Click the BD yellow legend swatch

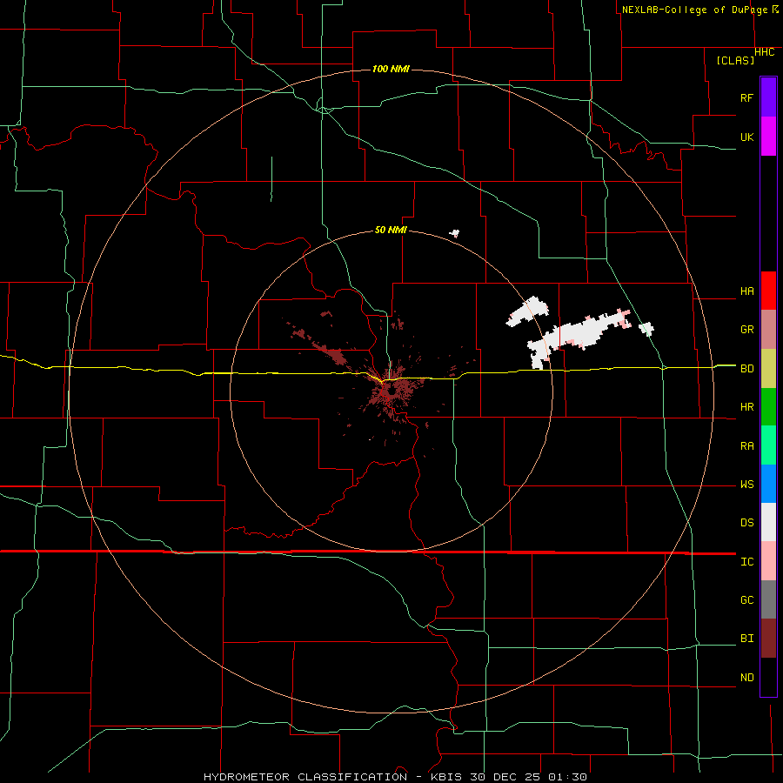click(x=768, y=369)
